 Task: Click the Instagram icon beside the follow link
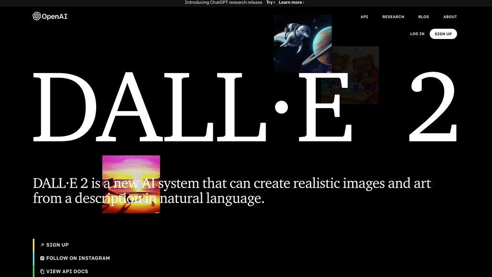42,258
